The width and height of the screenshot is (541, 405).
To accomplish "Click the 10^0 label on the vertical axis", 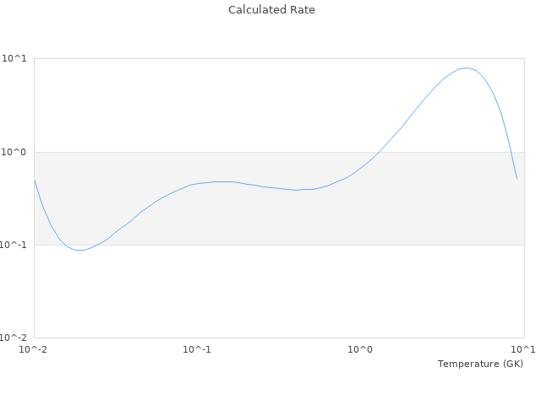I will (x=15, y=152).
